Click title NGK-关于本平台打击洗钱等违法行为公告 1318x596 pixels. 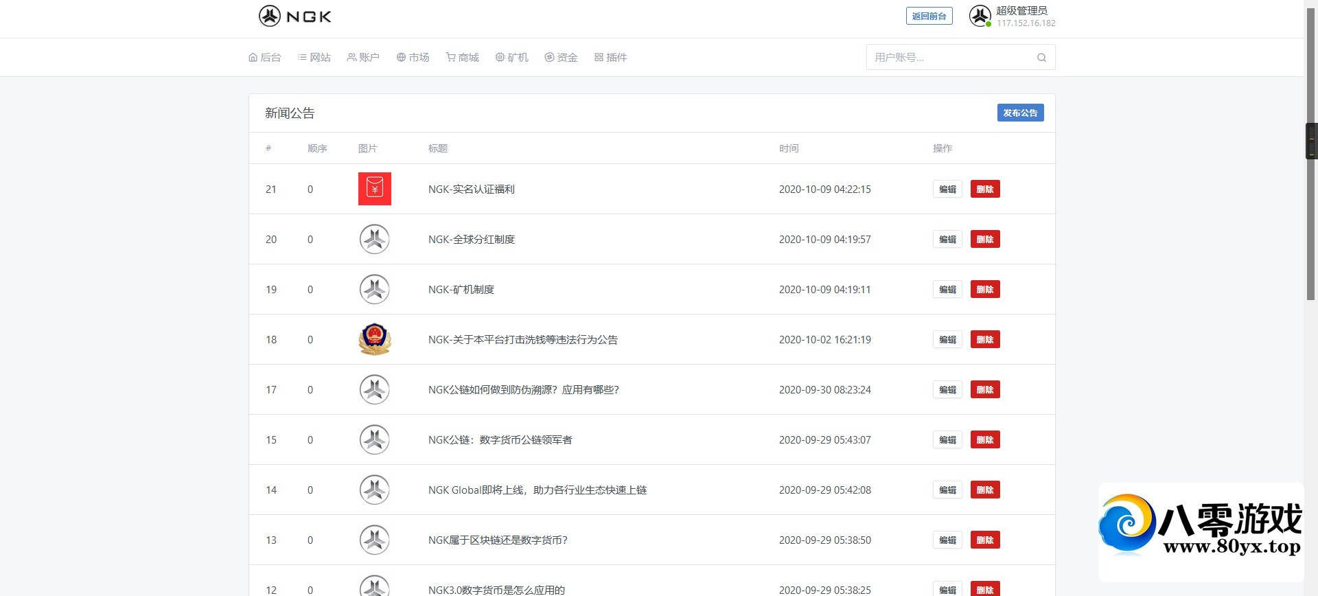click(523, 339)
